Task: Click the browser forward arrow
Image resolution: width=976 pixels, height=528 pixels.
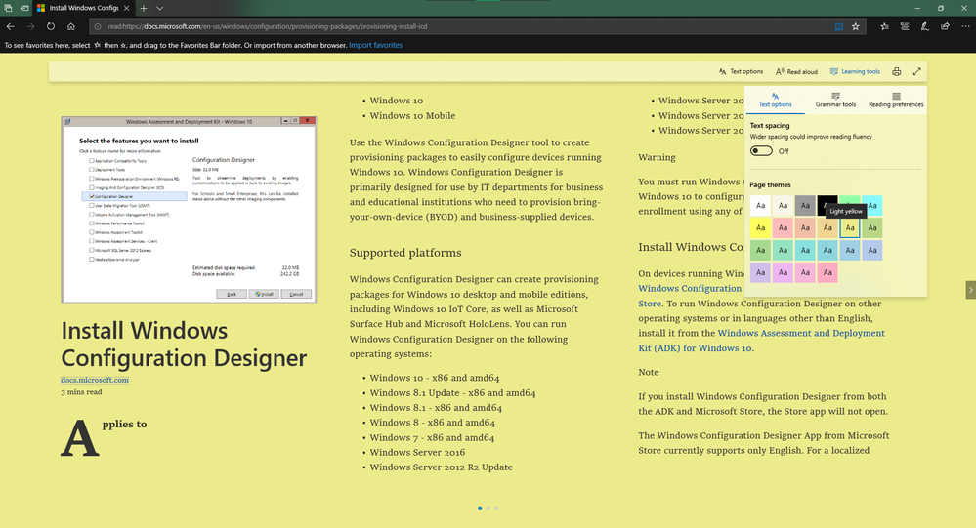Action: [x=30, y=26]
